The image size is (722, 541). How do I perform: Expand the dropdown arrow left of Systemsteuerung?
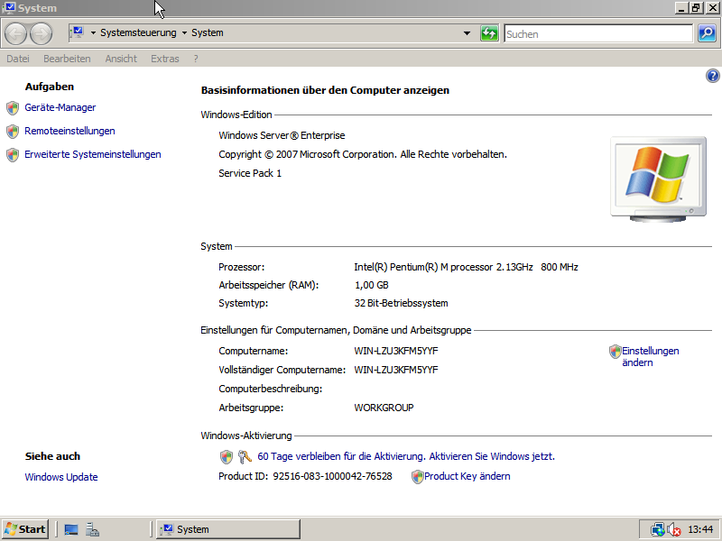(93, 33)
